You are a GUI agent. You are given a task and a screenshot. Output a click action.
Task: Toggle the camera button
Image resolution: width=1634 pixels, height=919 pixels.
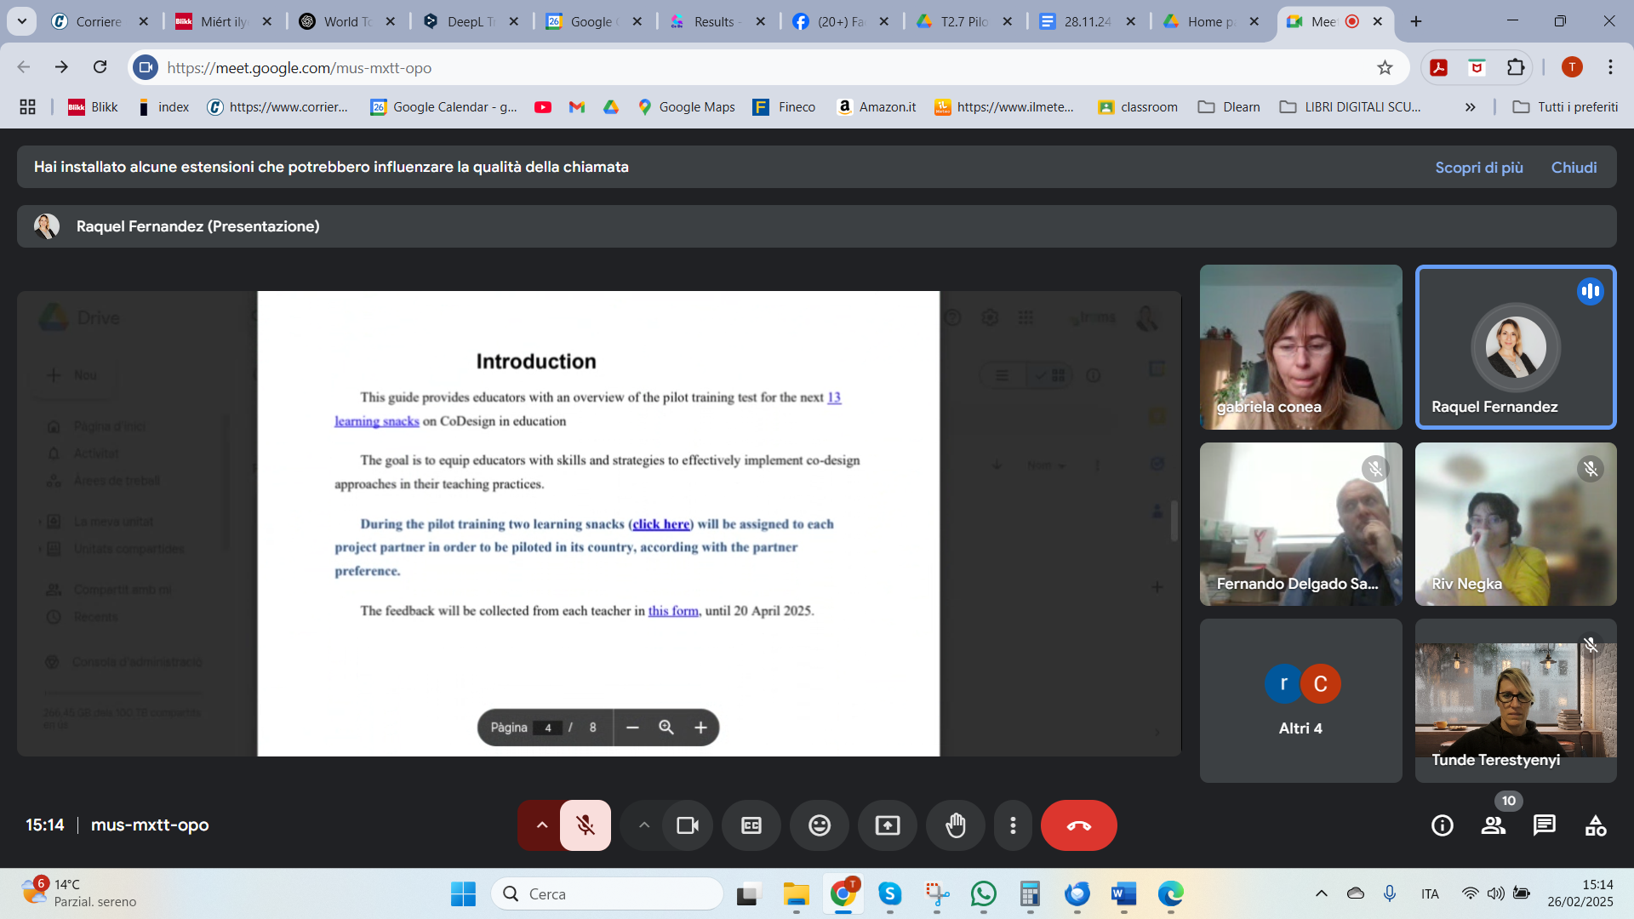coord(688,825)
